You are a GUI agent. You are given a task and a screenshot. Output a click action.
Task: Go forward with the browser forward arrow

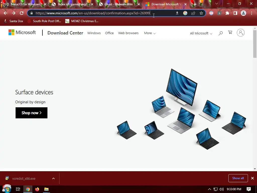[14, 13]
